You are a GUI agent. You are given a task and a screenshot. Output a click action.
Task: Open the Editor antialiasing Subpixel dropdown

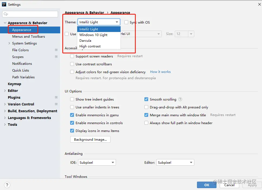tap(175, 162)
